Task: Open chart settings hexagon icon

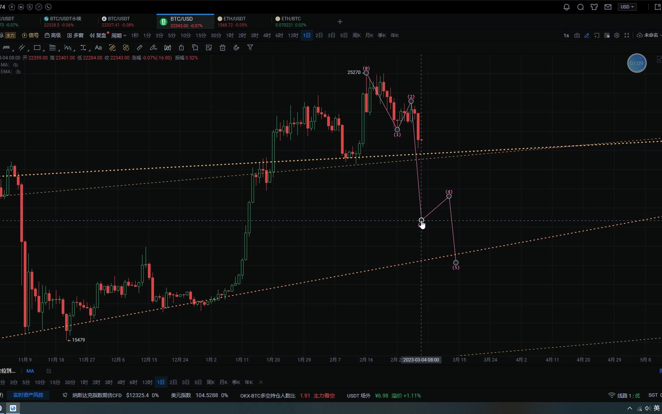Action: [617, 35]
